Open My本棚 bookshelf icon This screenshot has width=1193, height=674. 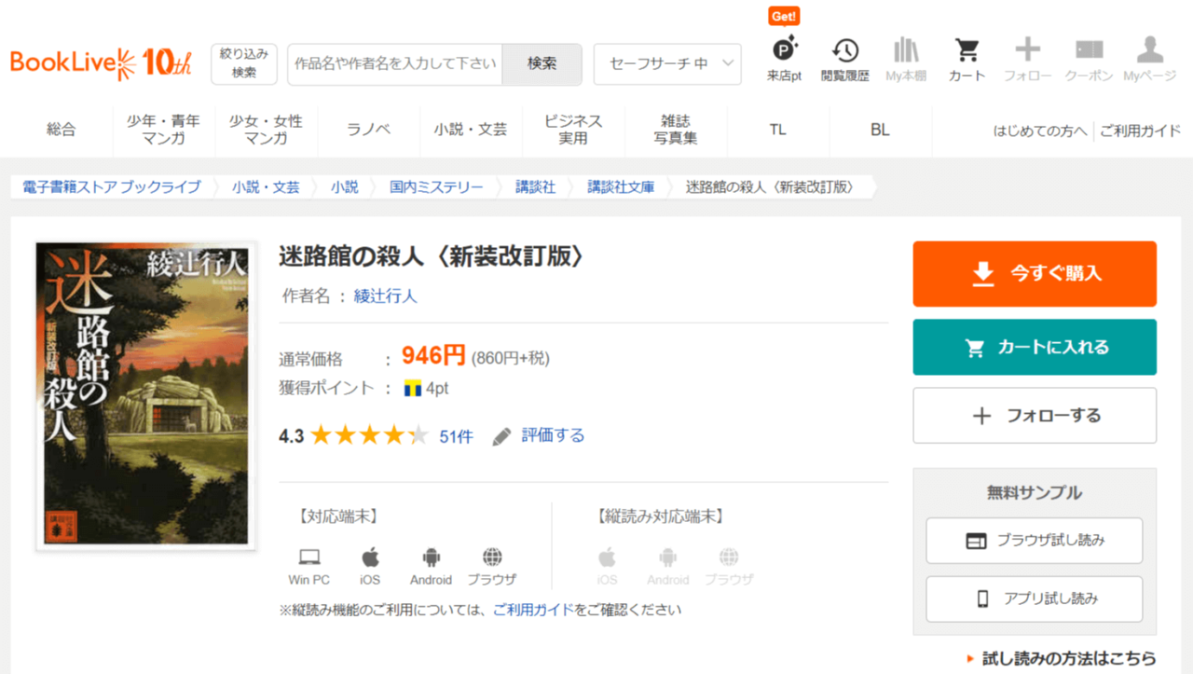(x=905, y=59)
